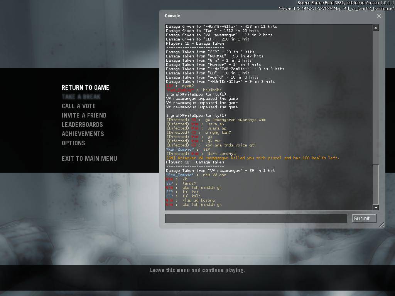Grab the console resize grip corner

(x=382, y=225)
